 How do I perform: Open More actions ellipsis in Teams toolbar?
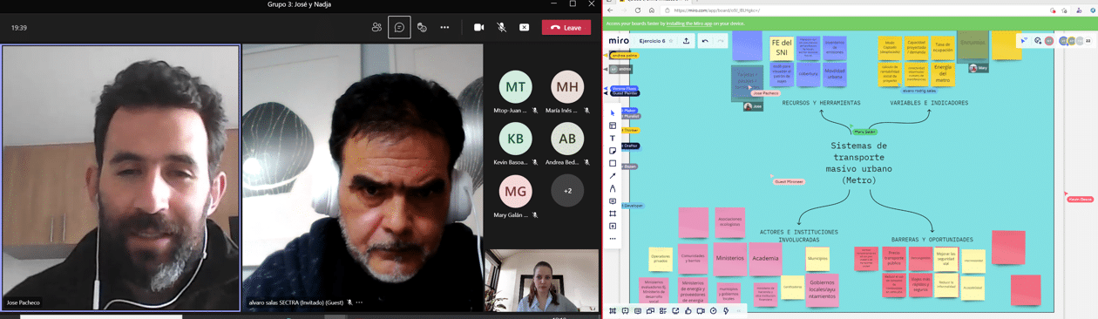point(444,27)
